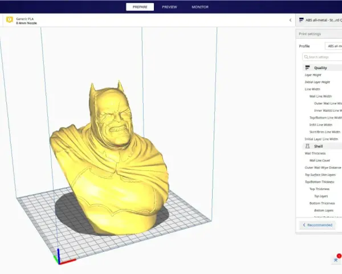This screenshot has width=342, height=274.
Task: Select the Line Width setting
Action: [312, 89]
